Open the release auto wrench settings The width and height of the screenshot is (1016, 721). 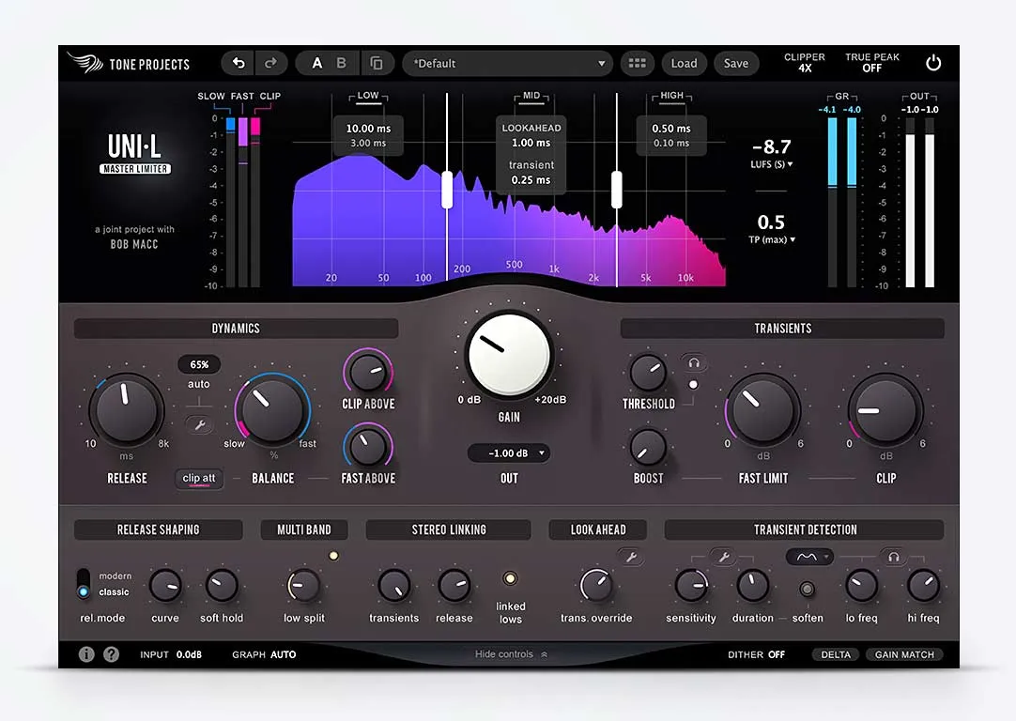[x=200, y=425]
